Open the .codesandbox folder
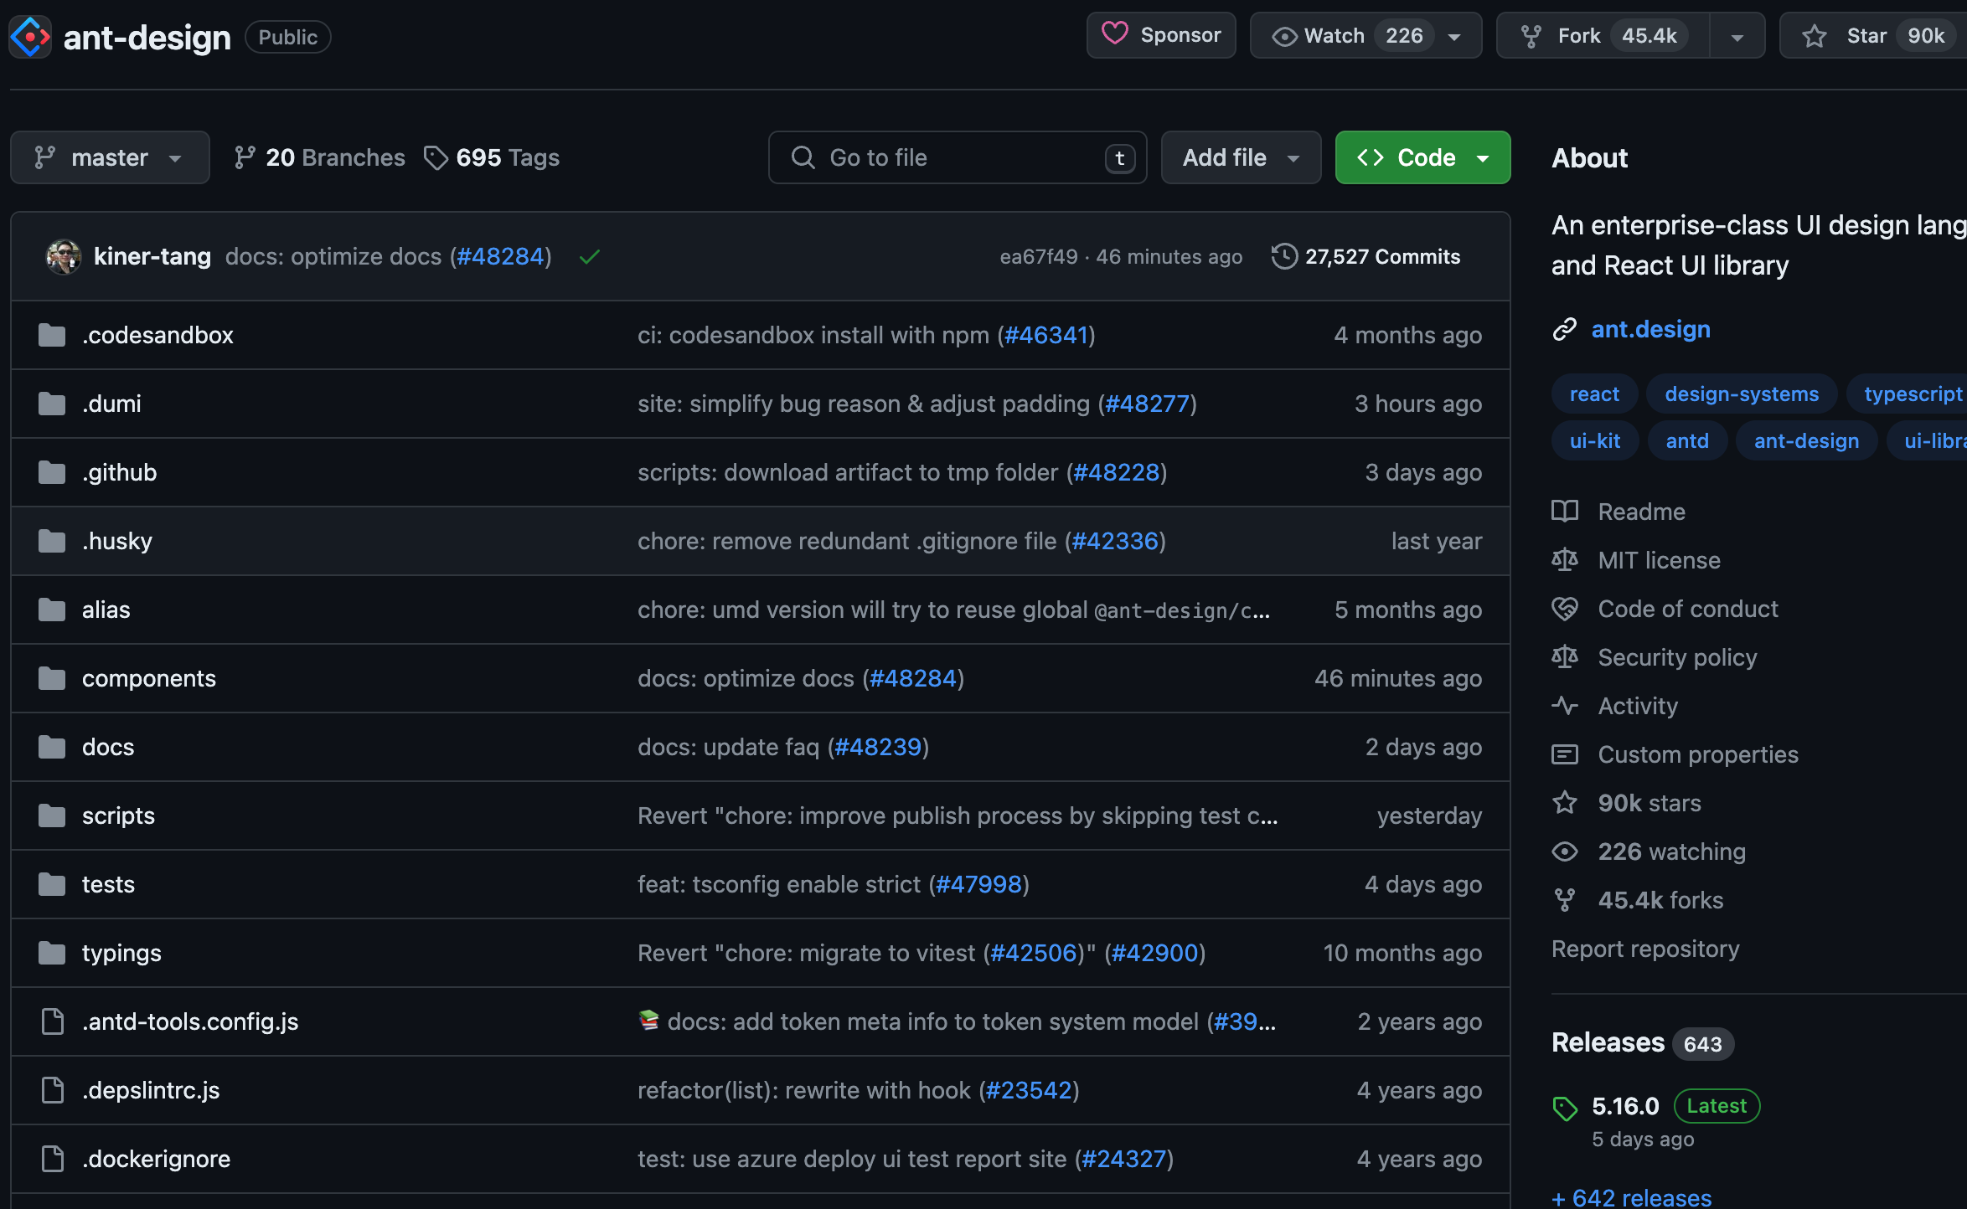This screenshot has height=1209, width=1967. [157, 335]
